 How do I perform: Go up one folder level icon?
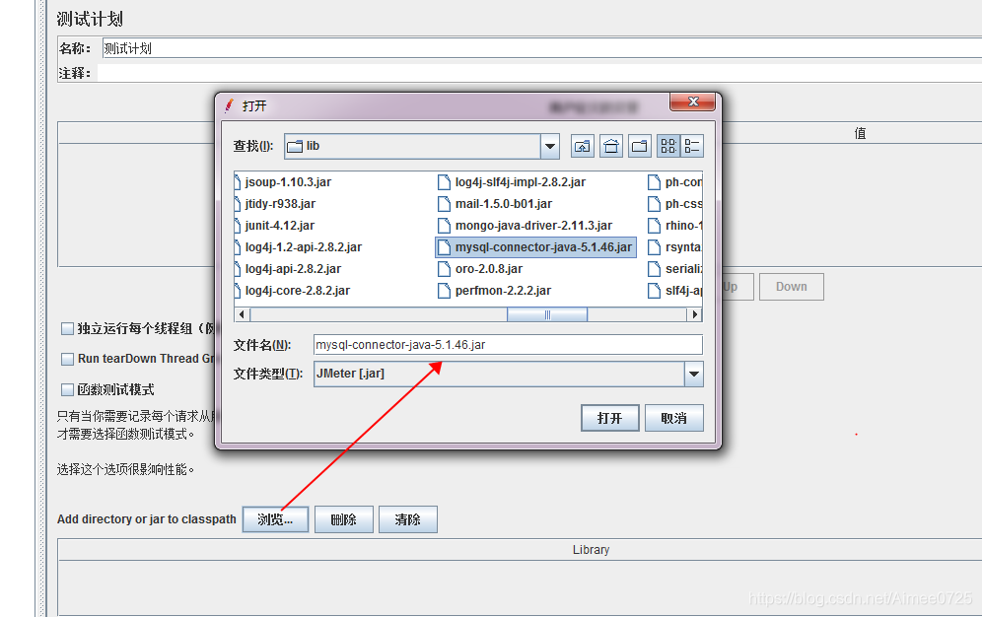[x=583, y=147]
